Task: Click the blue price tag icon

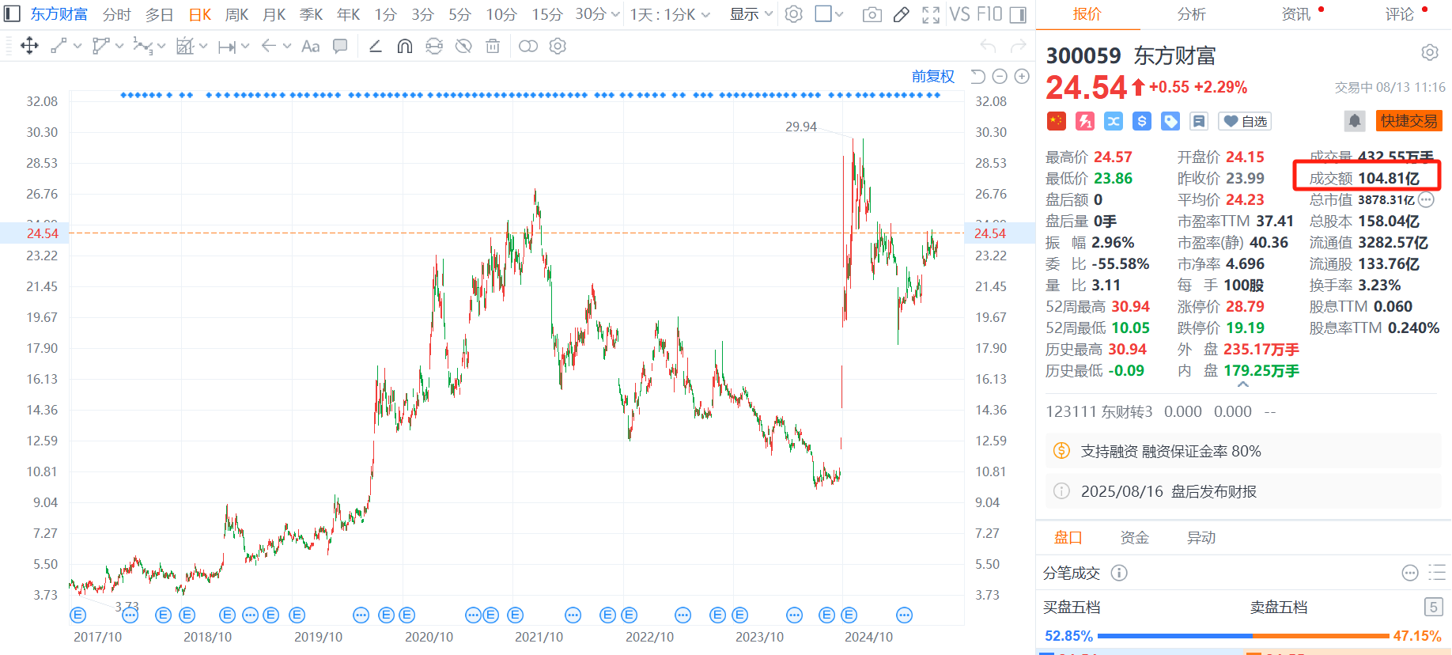Action: [1170, 121]
